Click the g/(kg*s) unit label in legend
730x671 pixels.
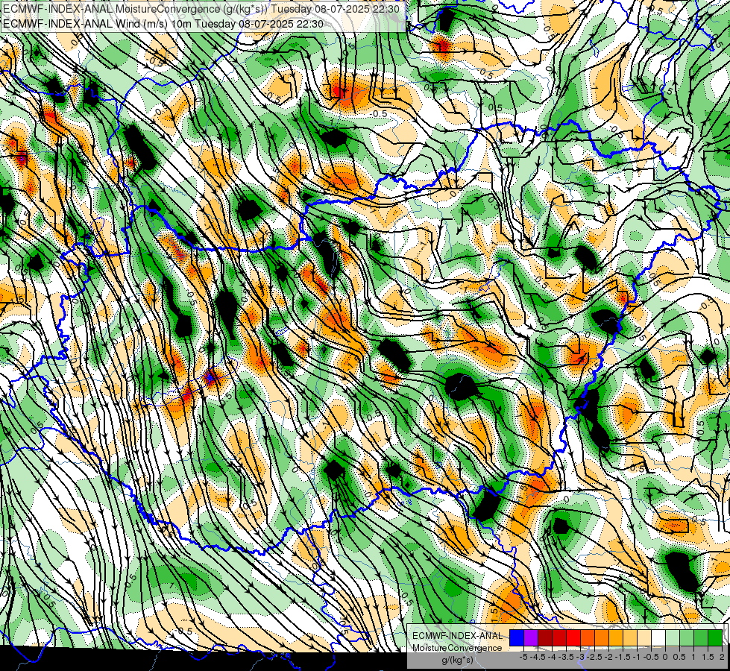click(457, 660)
